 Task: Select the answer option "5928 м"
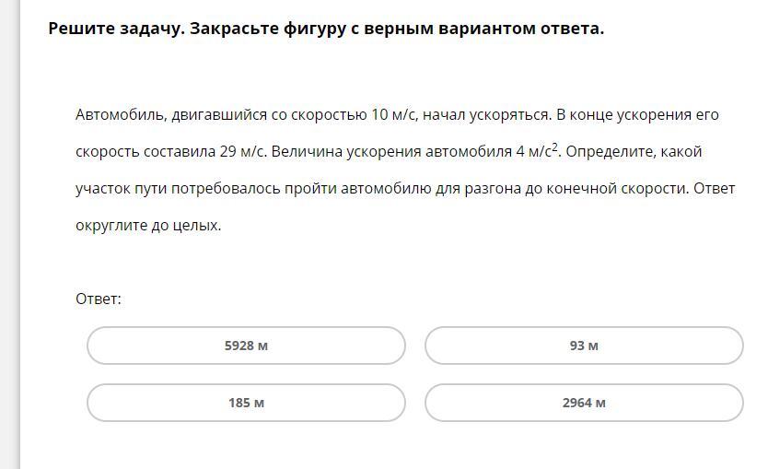[x=246, y=346]
